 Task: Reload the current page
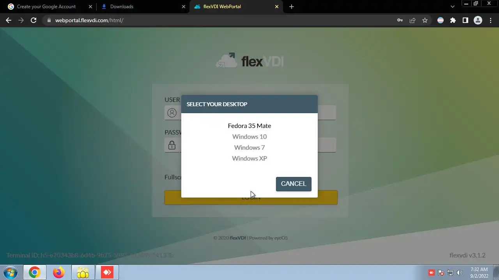tap(34, 20)
